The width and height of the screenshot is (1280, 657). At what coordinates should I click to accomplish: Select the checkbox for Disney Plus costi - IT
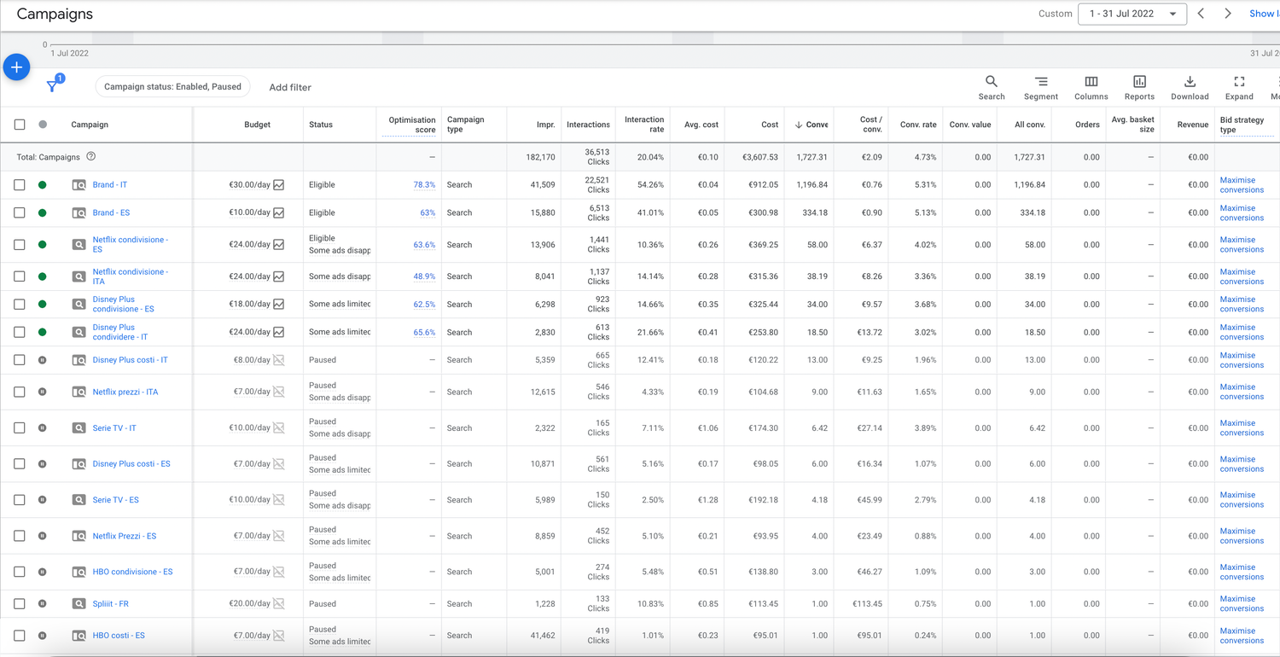click(x=20, y=360)
